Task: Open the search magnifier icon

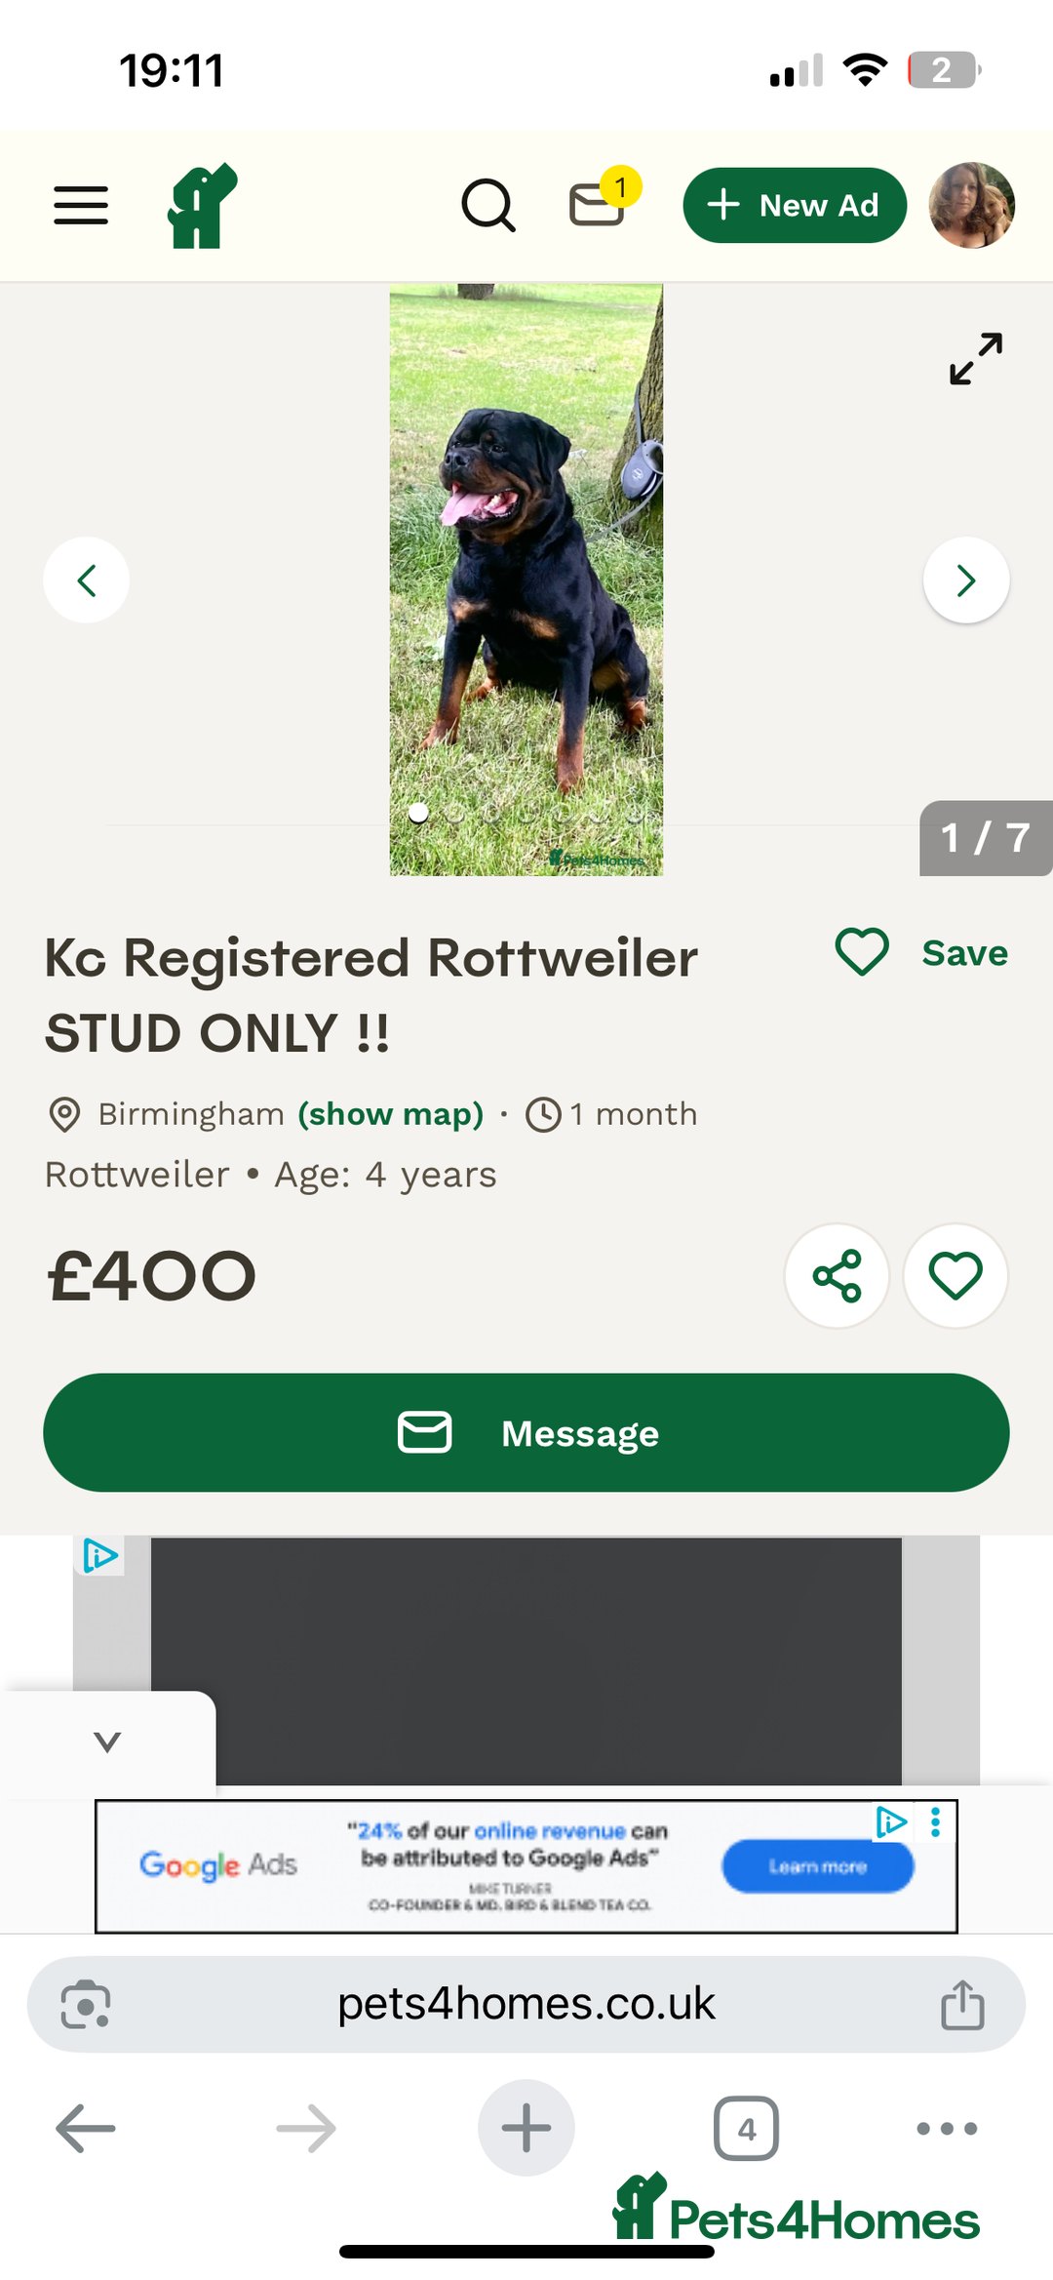Action: click(x=487, y=205)
